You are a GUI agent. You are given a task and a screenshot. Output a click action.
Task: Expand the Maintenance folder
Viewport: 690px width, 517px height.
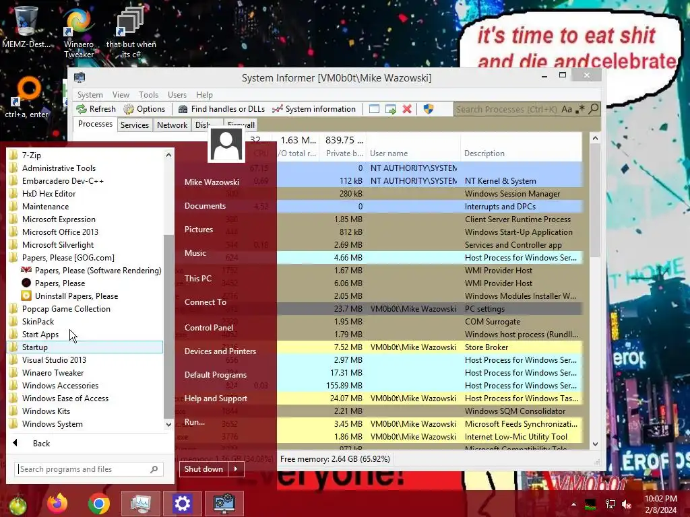pyautogui.click(x=85, y=206)
